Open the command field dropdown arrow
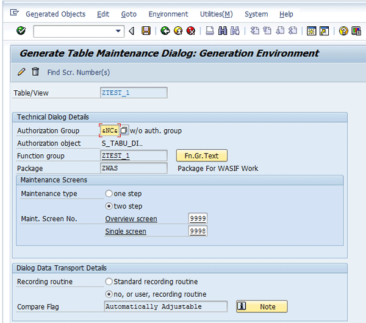Image resolution: width=366 pixels, height=323 pixels. [x=118, y=31]
